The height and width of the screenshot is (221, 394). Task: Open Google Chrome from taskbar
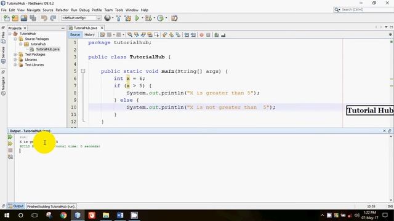(63, 215)
